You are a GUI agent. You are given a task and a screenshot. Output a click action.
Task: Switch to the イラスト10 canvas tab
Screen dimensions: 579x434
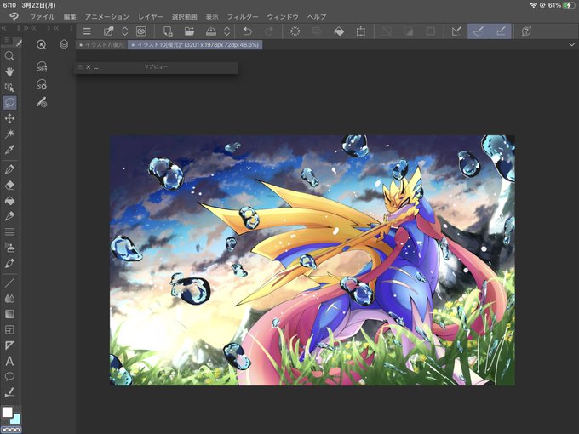click(195, 44)
